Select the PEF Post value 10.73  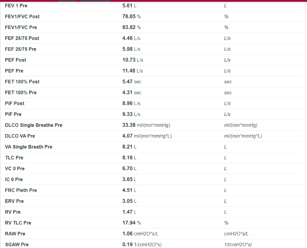pos(129,60)
